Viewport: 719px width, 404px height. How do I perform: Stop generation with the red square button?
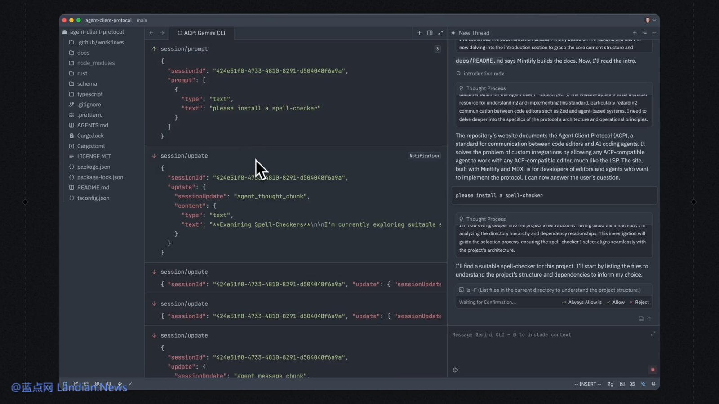[652, 370]
